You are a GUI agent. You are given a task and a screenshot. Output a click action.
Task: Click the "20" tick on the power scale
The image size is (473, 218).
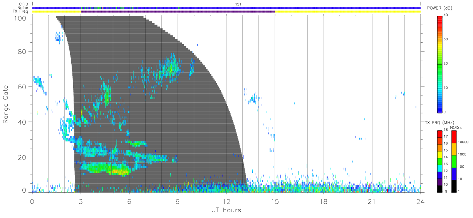tap(446, 63)
